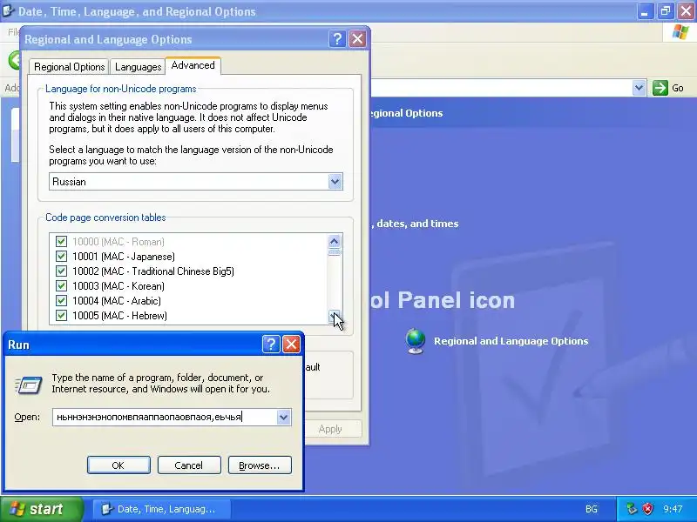Select the 10005 (MAC - Hebrew) row text
The height and width of the screenshot is (522, 697).
point(119,315)
